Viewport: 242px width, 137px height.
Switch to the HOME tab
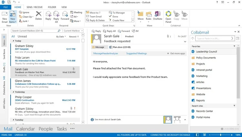click(x=18, y=7)
